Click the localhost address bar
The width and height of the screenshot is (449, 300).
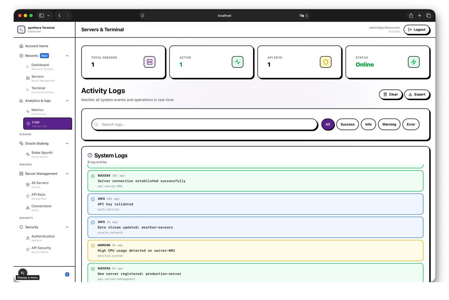[x=224, y=16]
